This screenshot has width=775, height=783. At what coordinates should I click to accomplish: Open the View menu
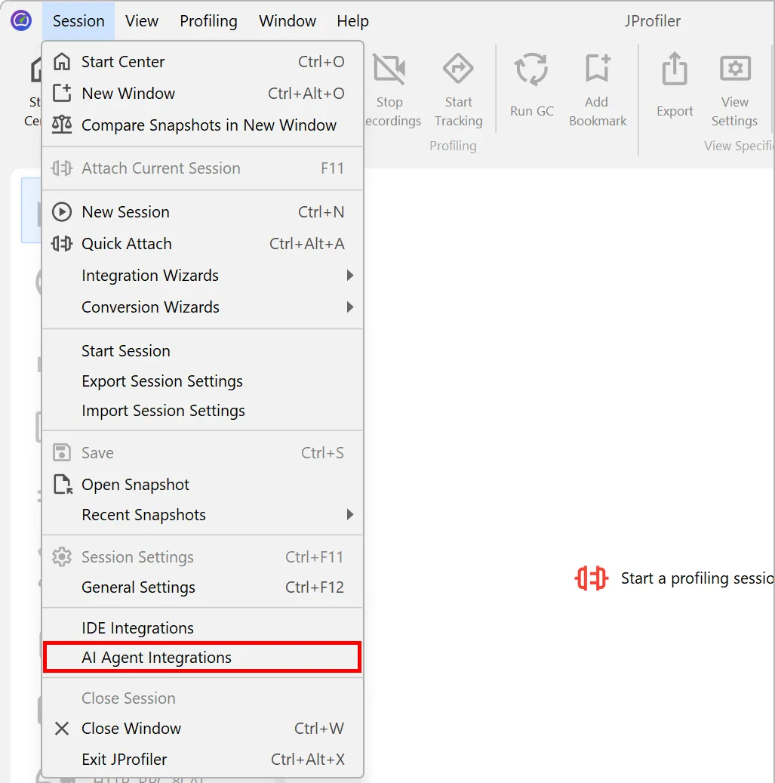(x=142, y=21)
